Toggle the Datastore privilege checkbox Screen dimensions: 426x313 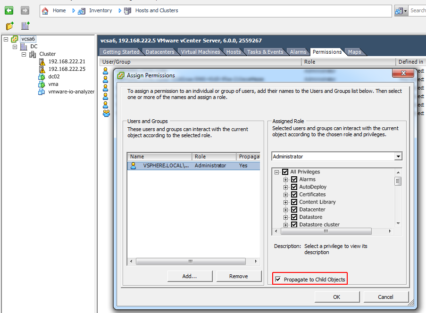coord(294,217)
